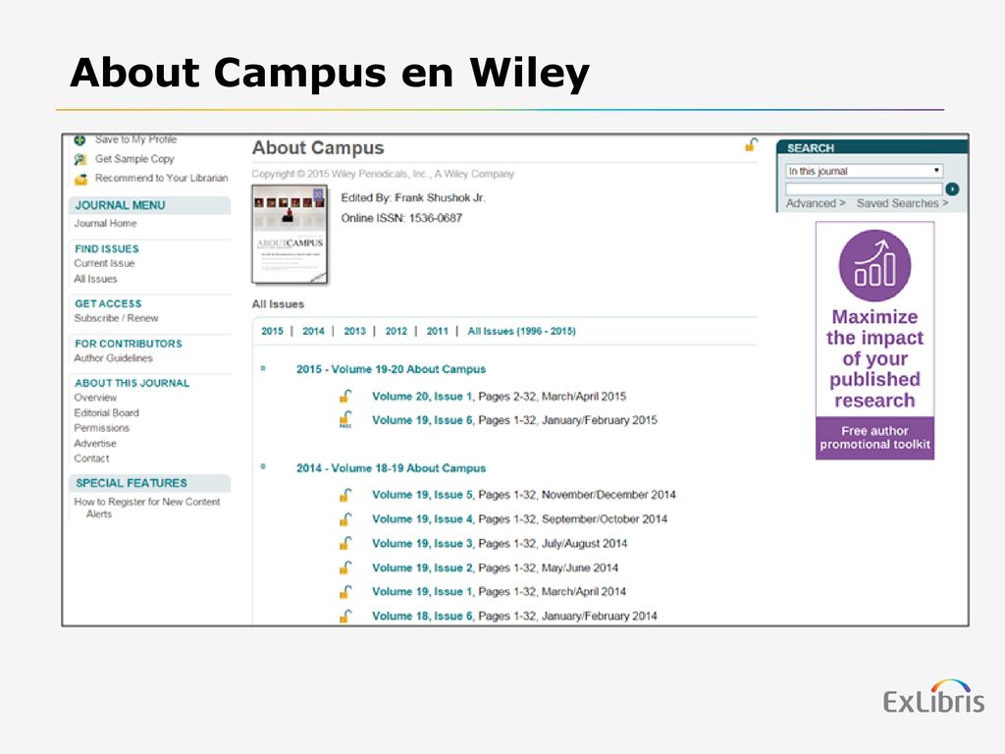Open Contact link in sidebar
The image size is (1005, 754).
pos(91,458)
